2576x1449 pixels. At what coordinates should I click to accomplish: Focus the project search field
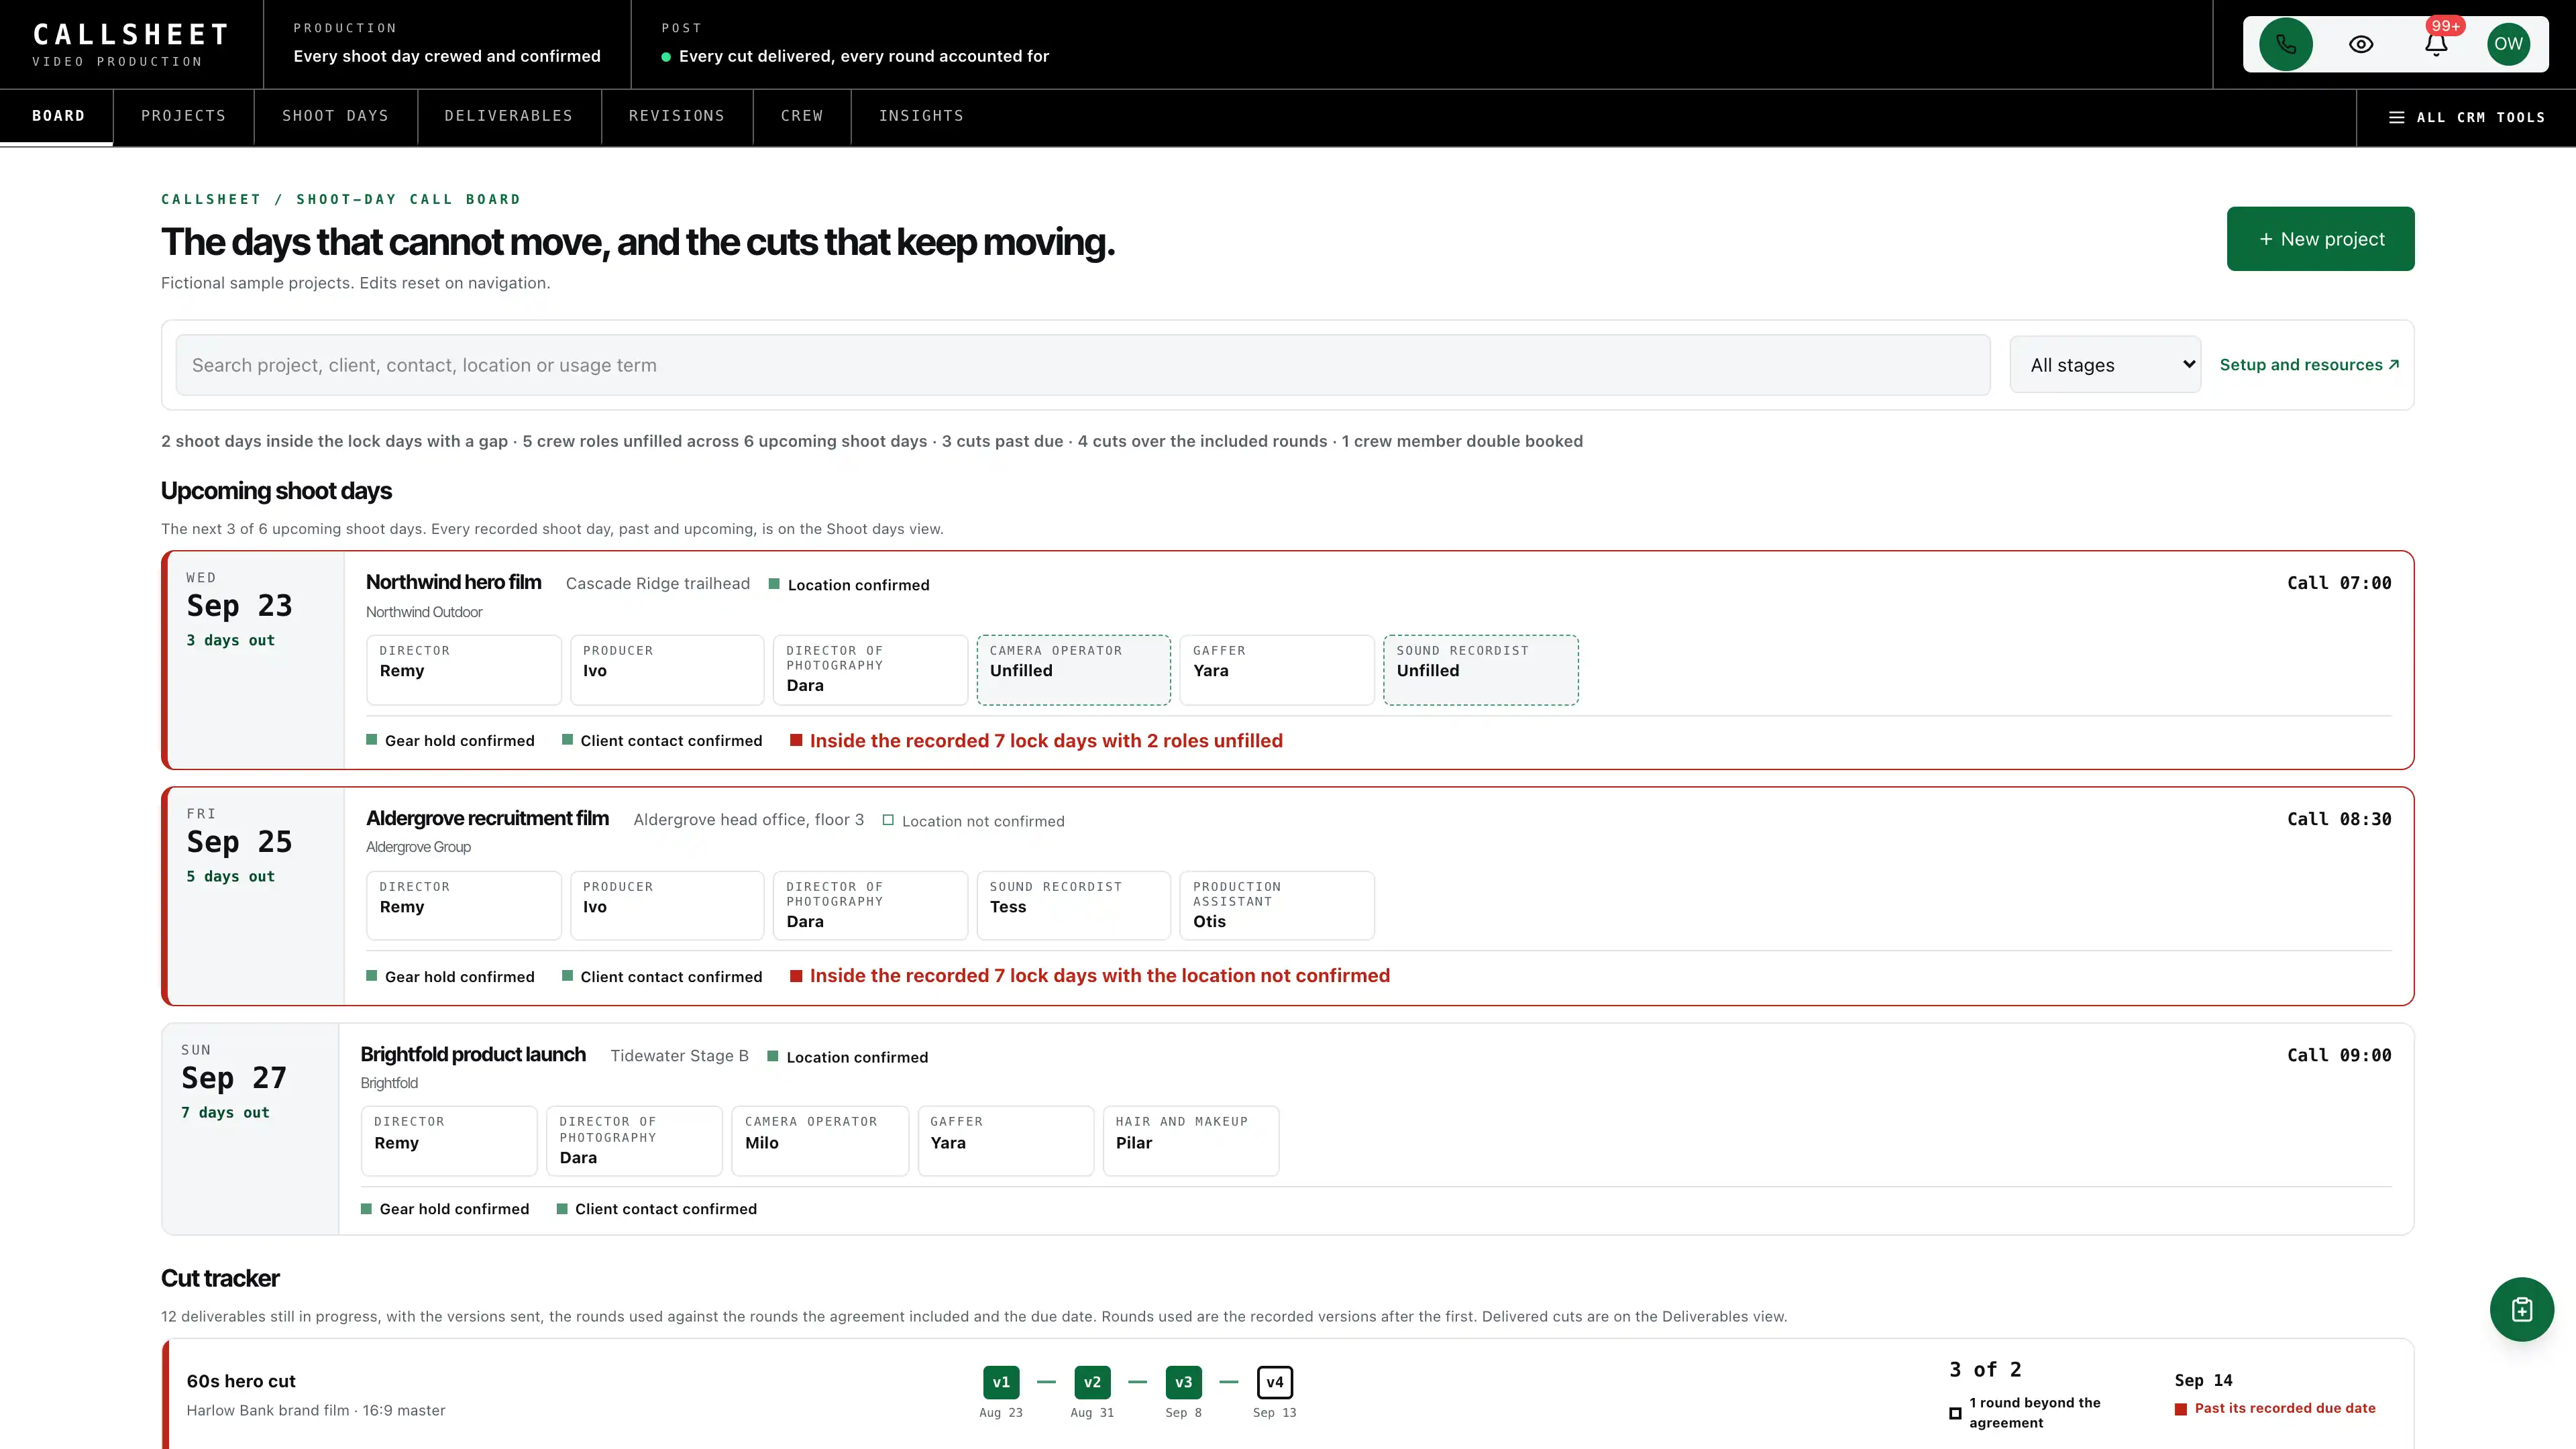[1083, 365]
